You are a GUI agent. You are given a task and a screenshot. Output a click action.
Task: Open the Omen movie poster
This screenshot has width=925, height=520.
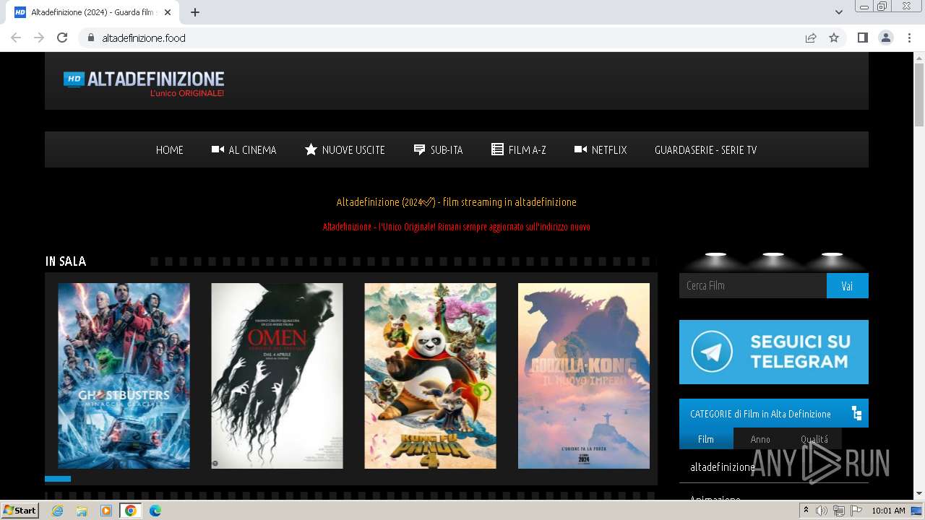click(277, 376)
